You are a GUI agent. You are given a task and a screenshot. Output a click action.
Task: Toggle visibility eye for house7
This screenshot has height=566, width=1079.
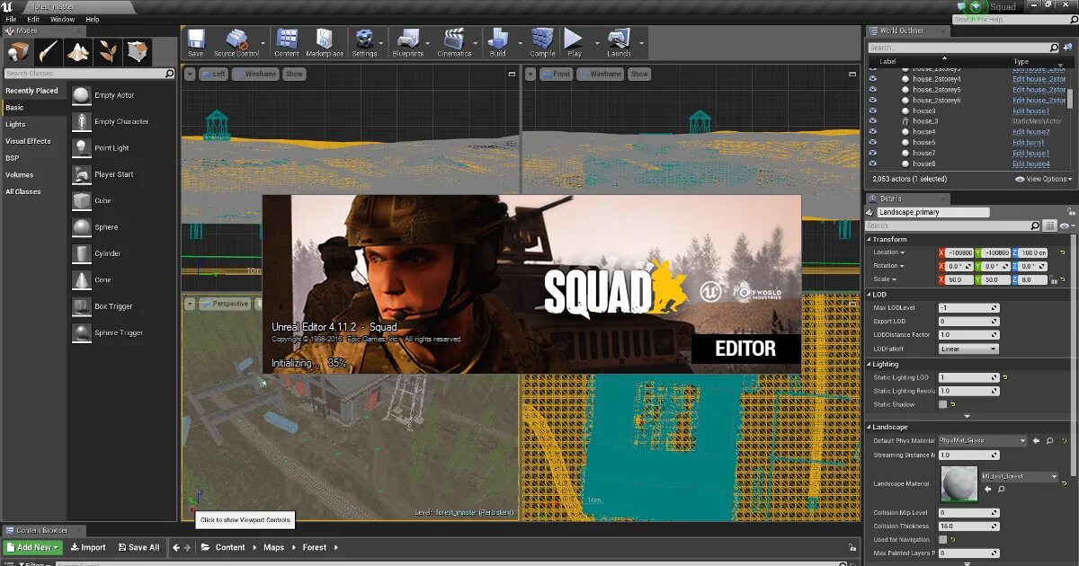[872, 154]
